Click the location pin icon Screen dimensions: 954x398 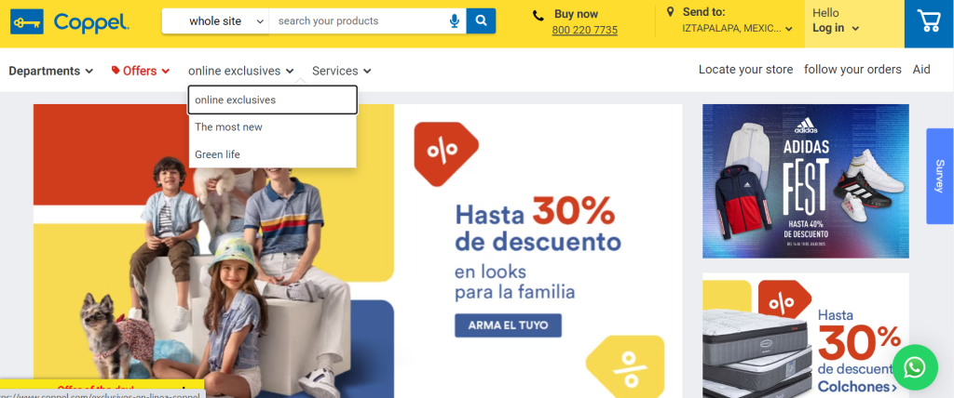(671, 12)
